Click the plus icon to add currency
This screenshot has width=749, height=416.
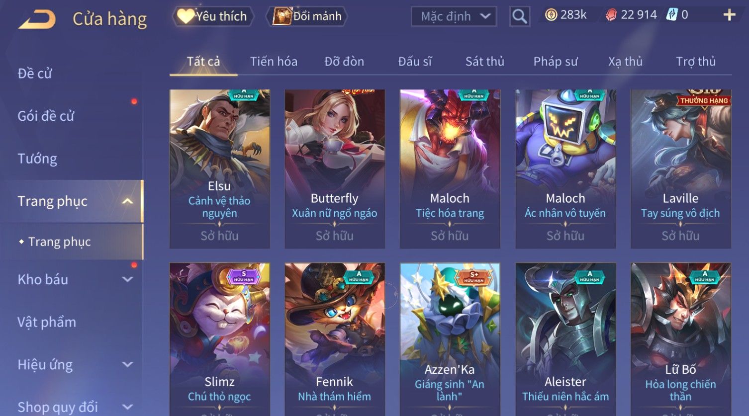pos(729,15)
